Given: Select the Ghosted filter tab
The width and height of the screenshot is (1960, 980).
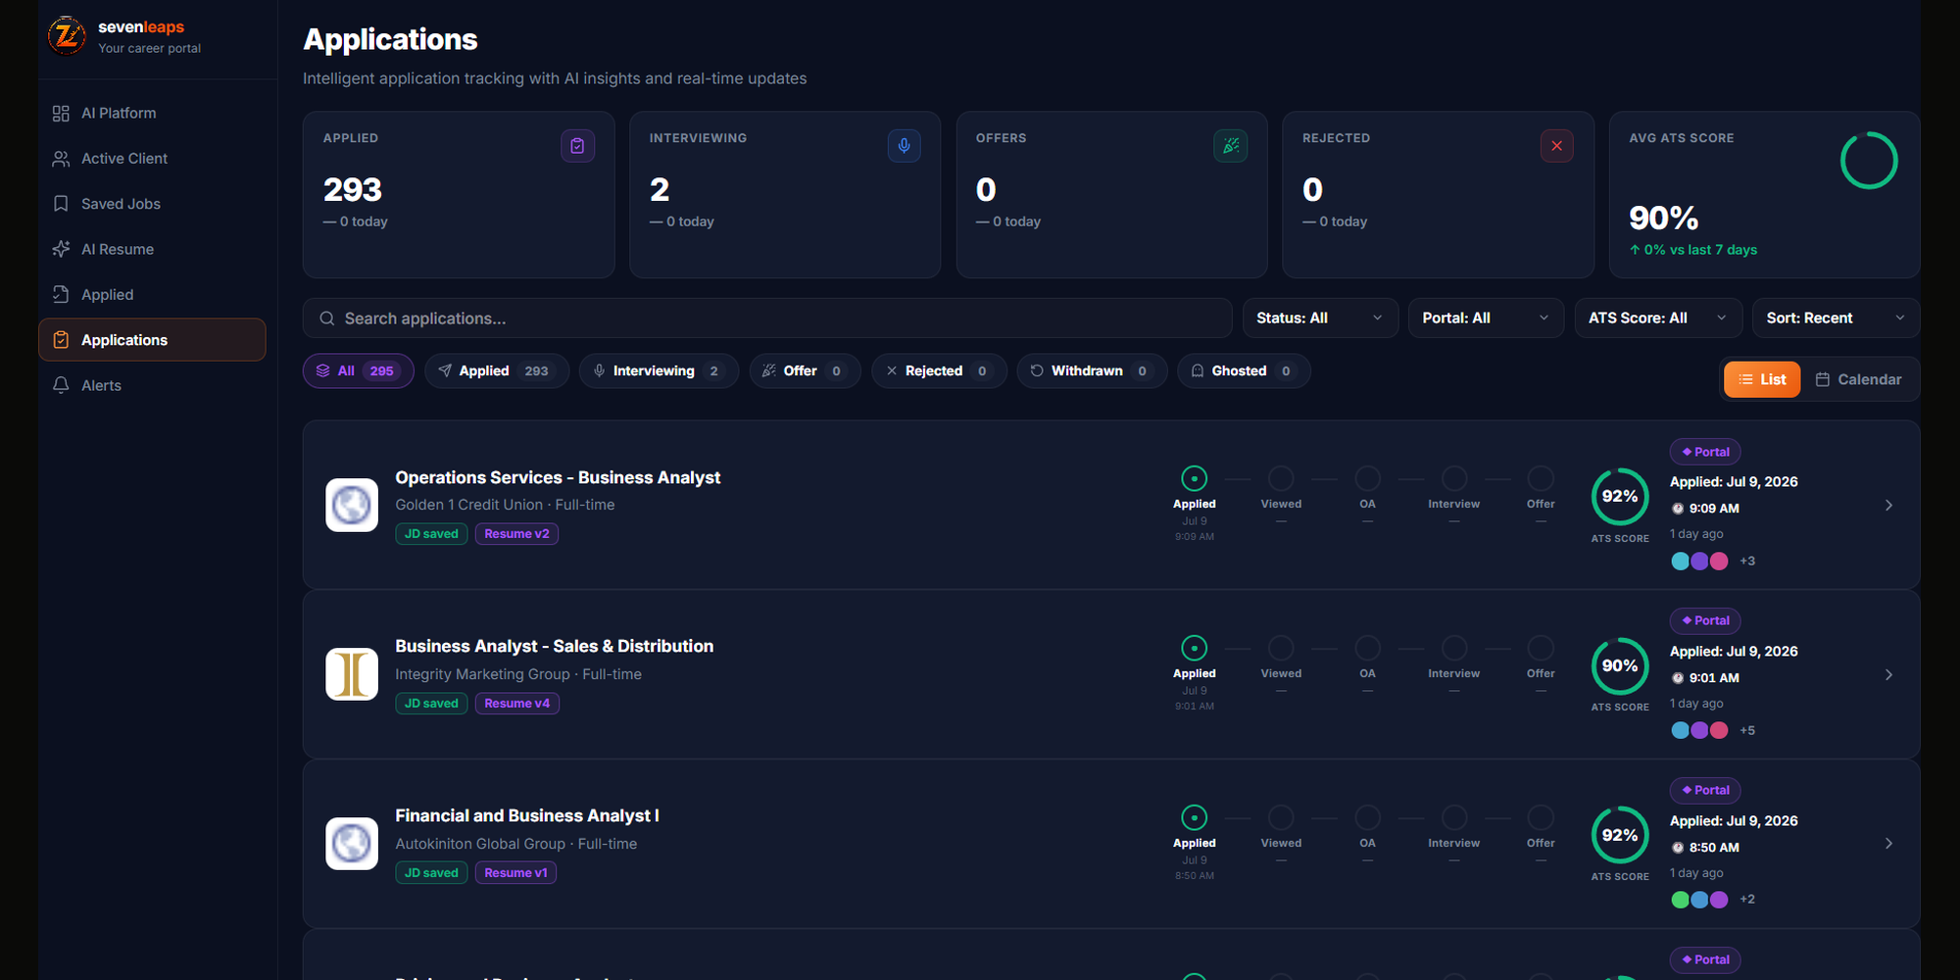Looking at the screenshot, I should coord(1244,370).
